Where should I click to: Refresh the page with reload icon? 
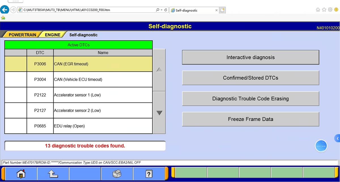tap(166, 10)
